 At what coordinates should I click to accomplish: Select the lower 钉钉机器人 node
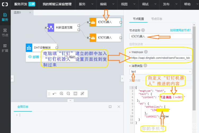point(105,38)
